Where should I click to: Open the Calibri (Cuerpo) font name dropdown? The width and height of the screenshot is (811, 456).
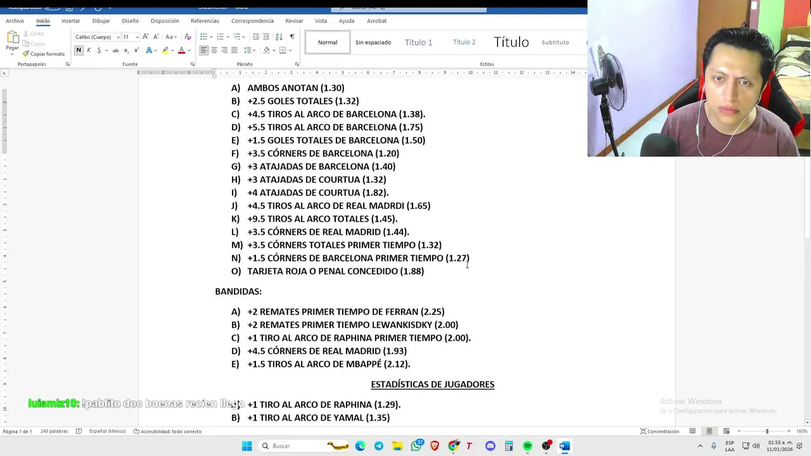click(x=118, y=37)
